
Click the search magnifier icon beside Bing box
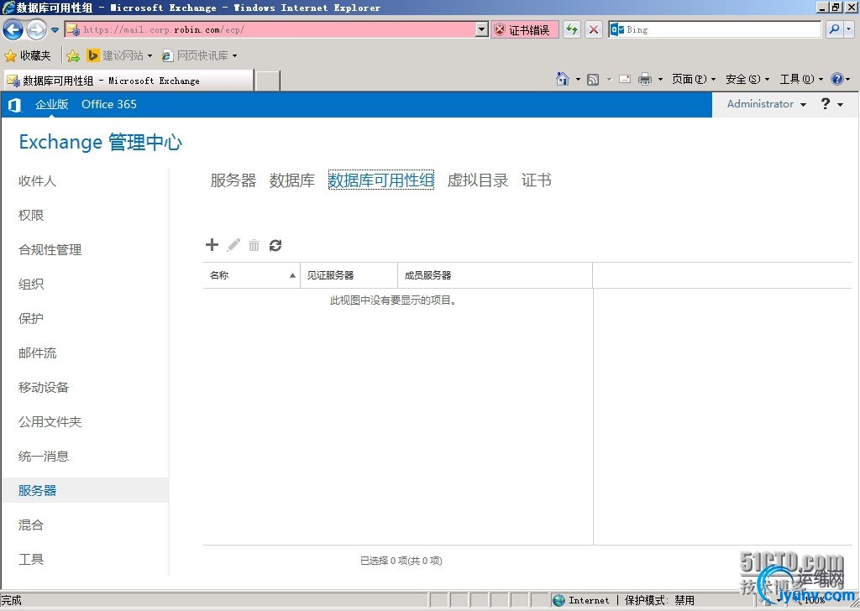834,29
